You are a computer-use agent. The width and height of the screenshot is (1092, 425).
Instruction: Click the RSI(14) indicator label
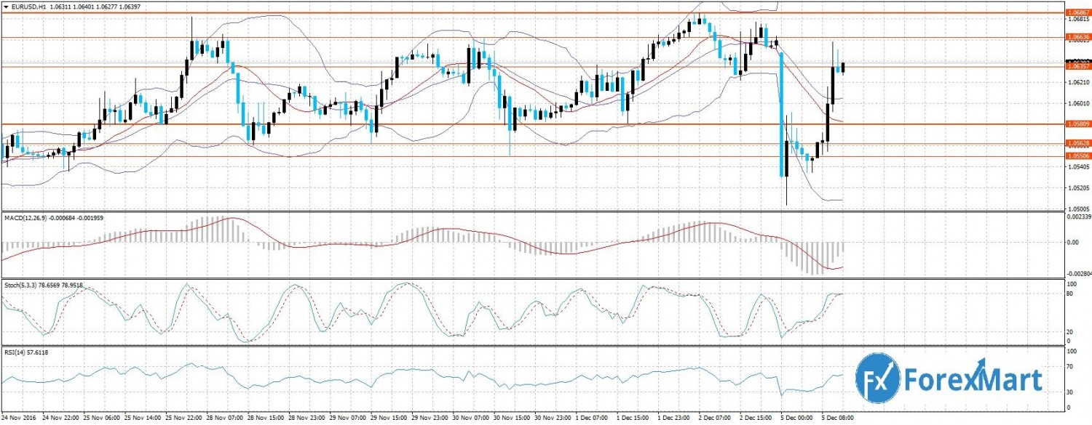15,352
